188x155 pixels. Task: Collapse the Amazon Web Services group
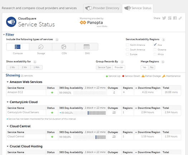8,82
